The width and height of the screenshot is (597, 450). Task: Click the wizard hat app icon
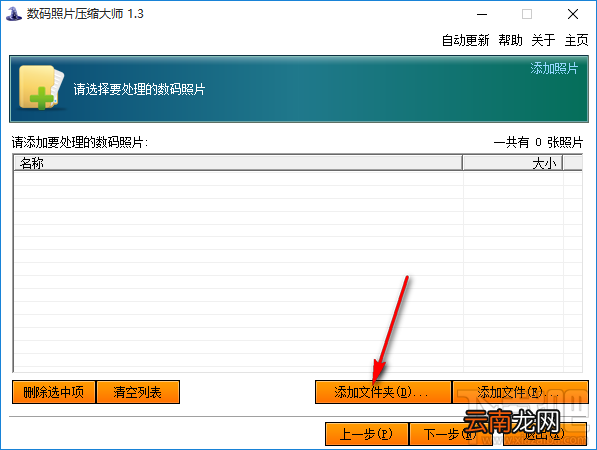tap(14, 14)
